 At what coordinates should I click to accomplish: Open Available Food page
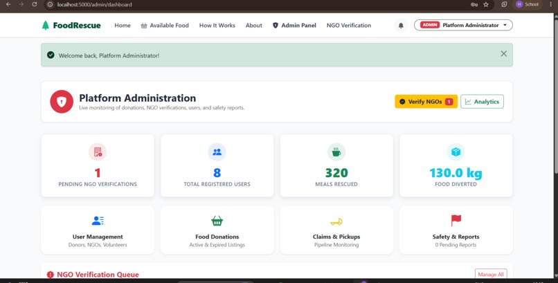pos(165,25)
